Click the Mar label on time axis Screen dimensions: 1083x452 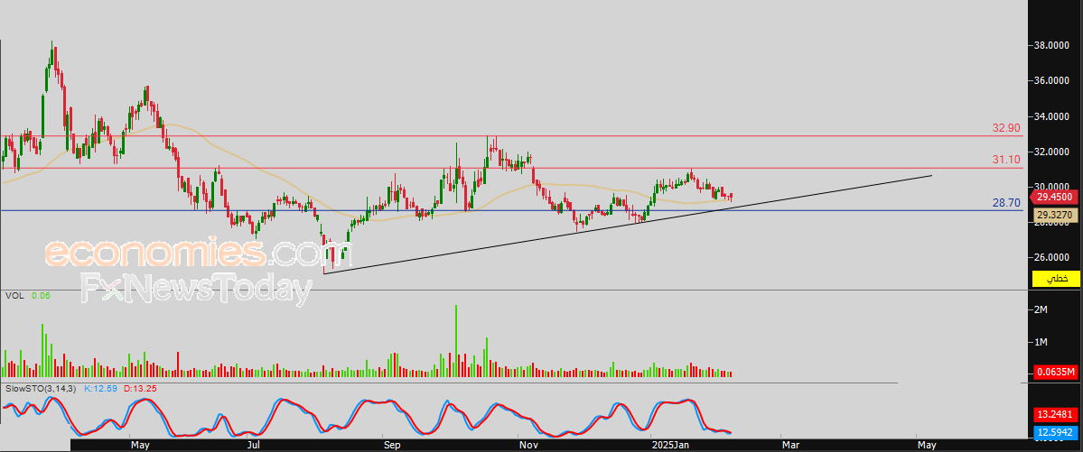coord(791,446)
